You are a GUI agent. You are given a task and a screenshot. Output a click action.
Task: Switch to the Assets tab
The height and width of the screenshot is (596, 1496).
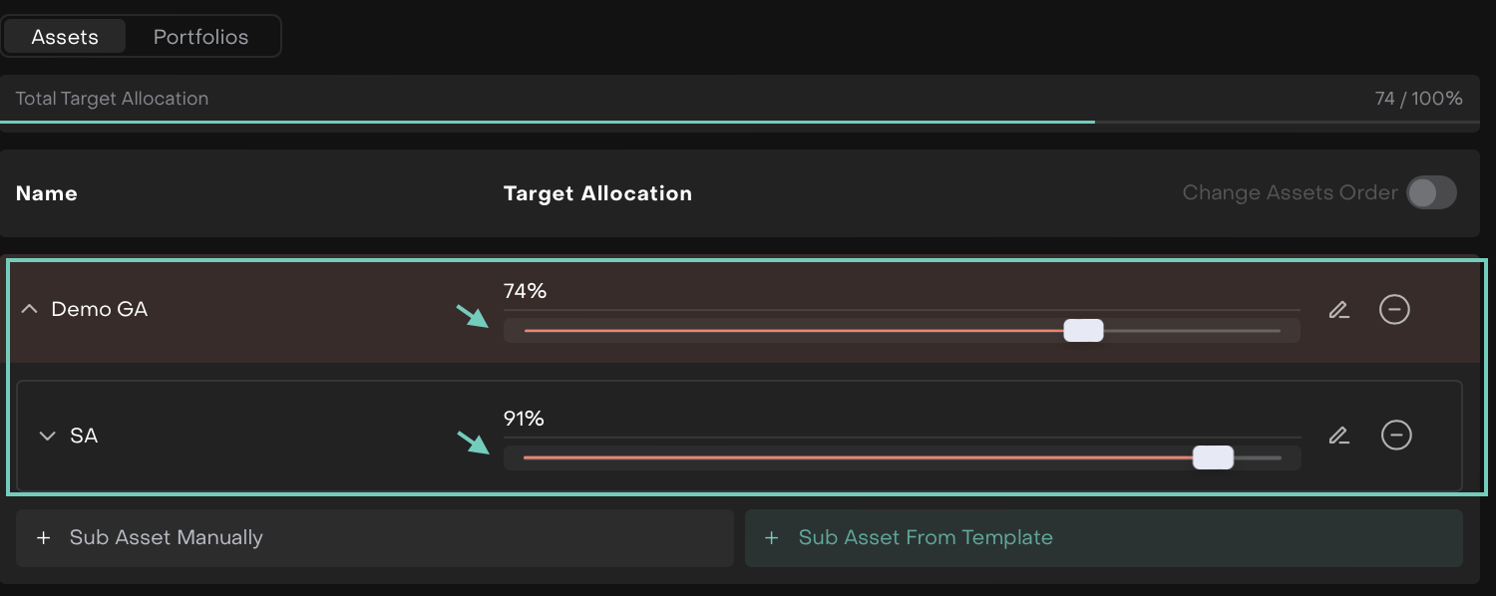coord(65,37)
